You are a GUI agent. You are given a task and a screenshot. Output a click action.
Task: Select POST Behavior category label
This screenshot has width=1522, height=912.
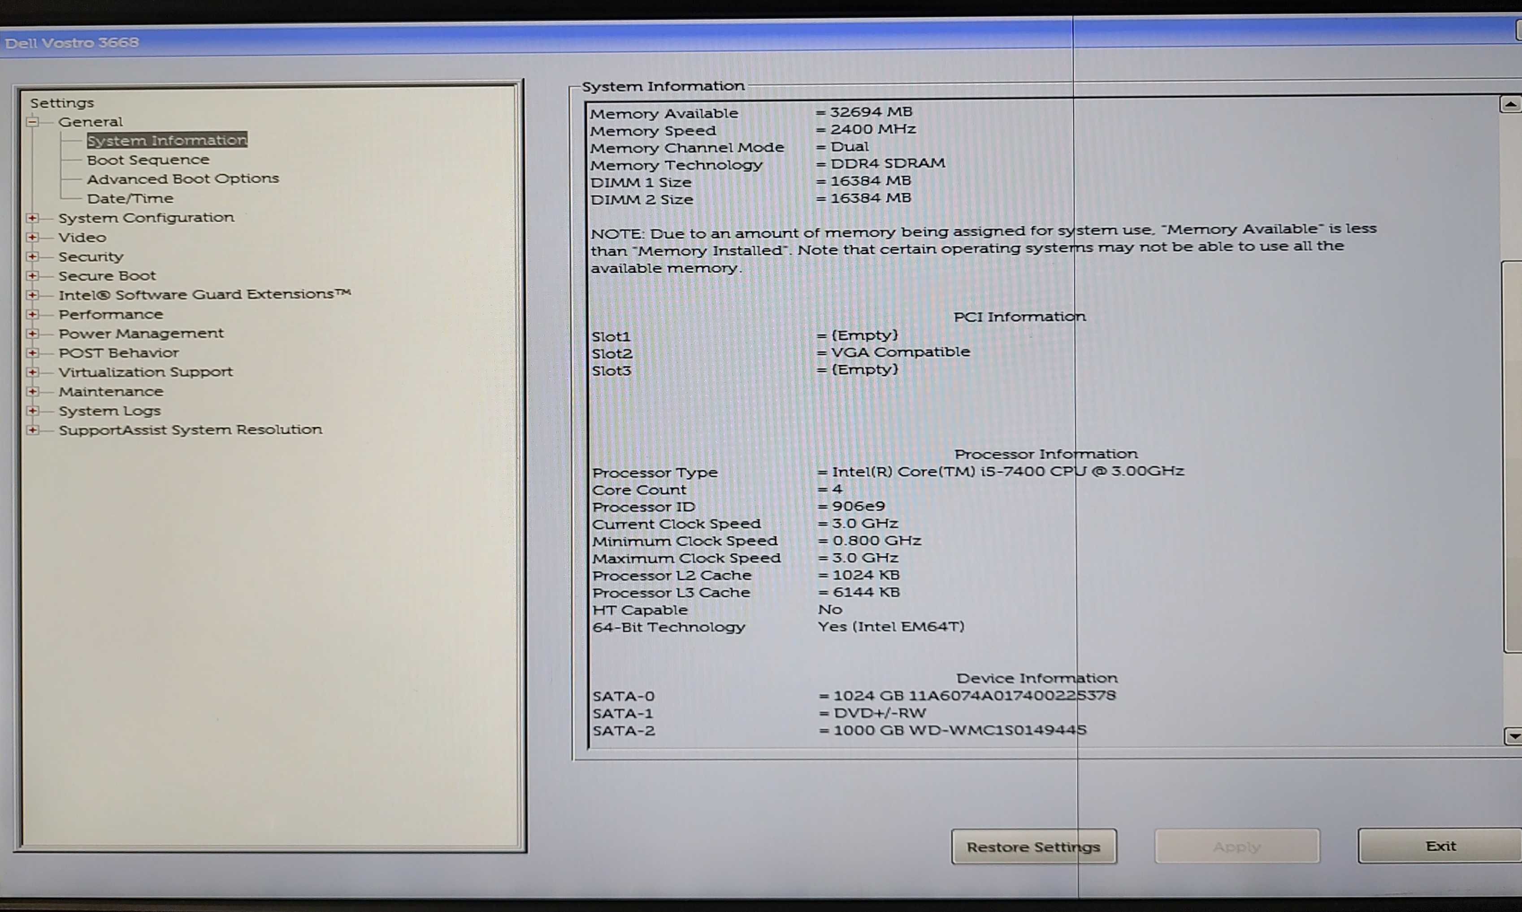coord(119,353)
